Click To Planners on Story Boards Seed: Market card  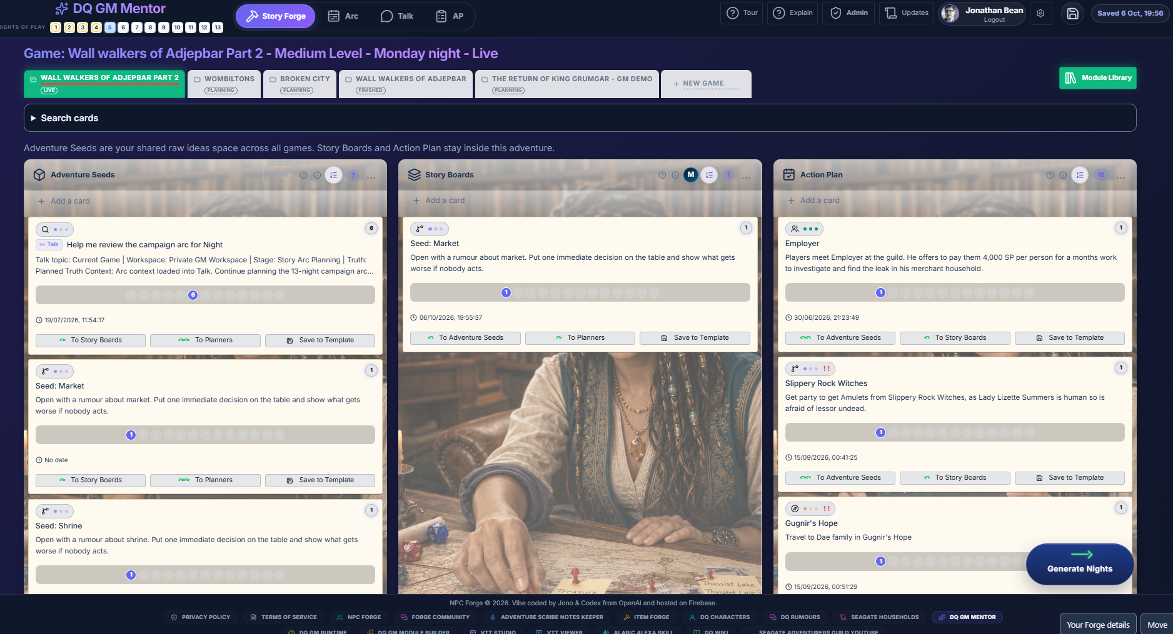pyautogui.click(x=580, y=338)
